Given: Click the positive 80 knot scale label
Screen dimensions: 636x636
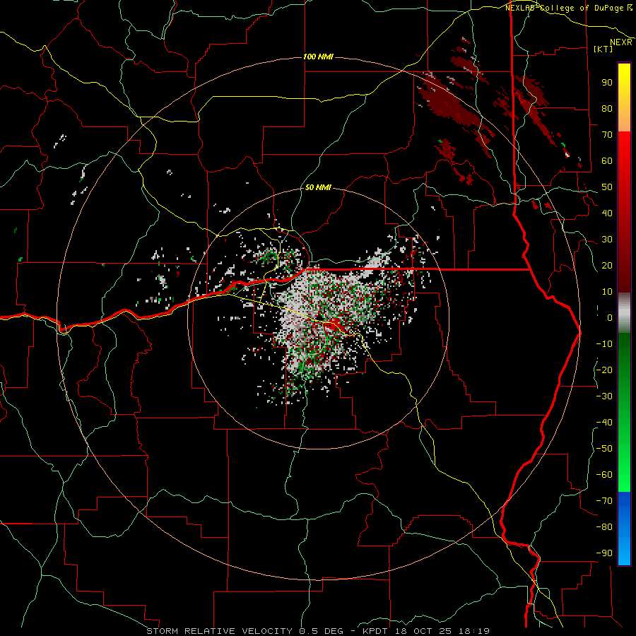Looking at the screenshot, I should coord(607,108).
